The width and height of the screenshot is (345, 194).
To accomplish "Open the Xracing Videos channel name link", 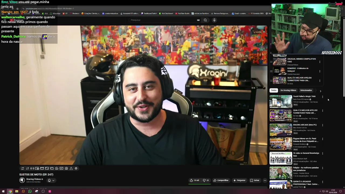I will (33, 179).
